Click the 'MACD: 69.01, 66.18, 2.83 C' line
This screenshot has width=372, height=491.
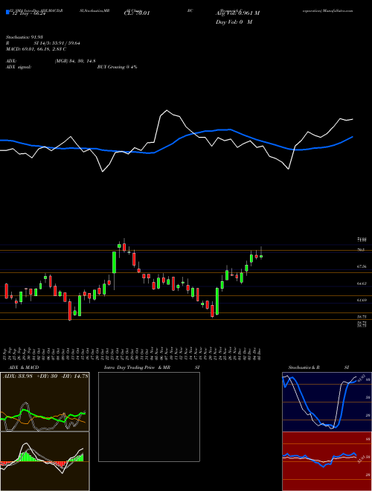(x=36, y=49)
